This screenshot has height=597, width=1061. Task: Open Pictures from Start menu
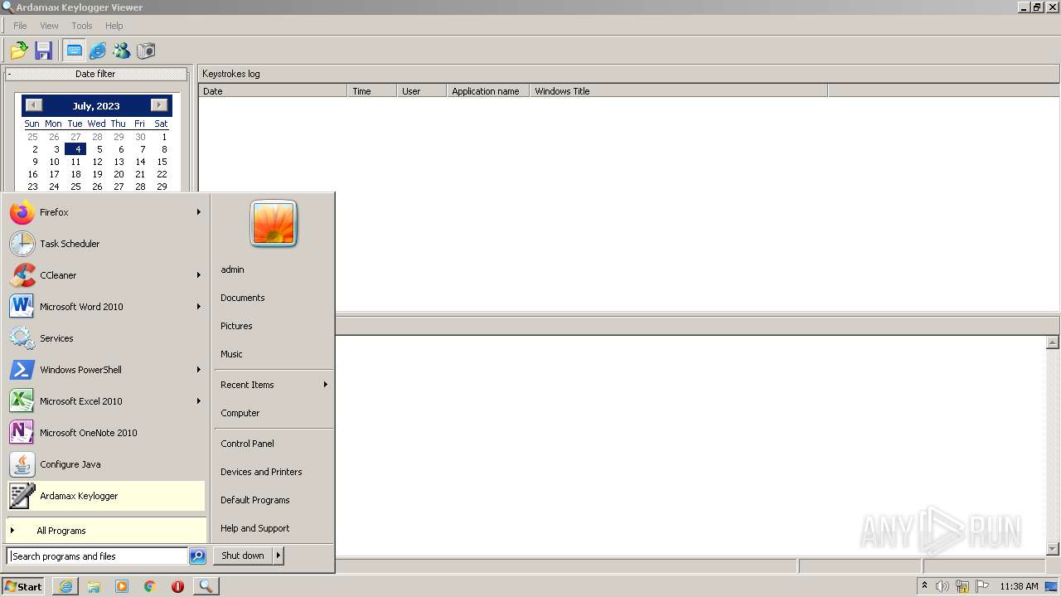tap(274, 326)
